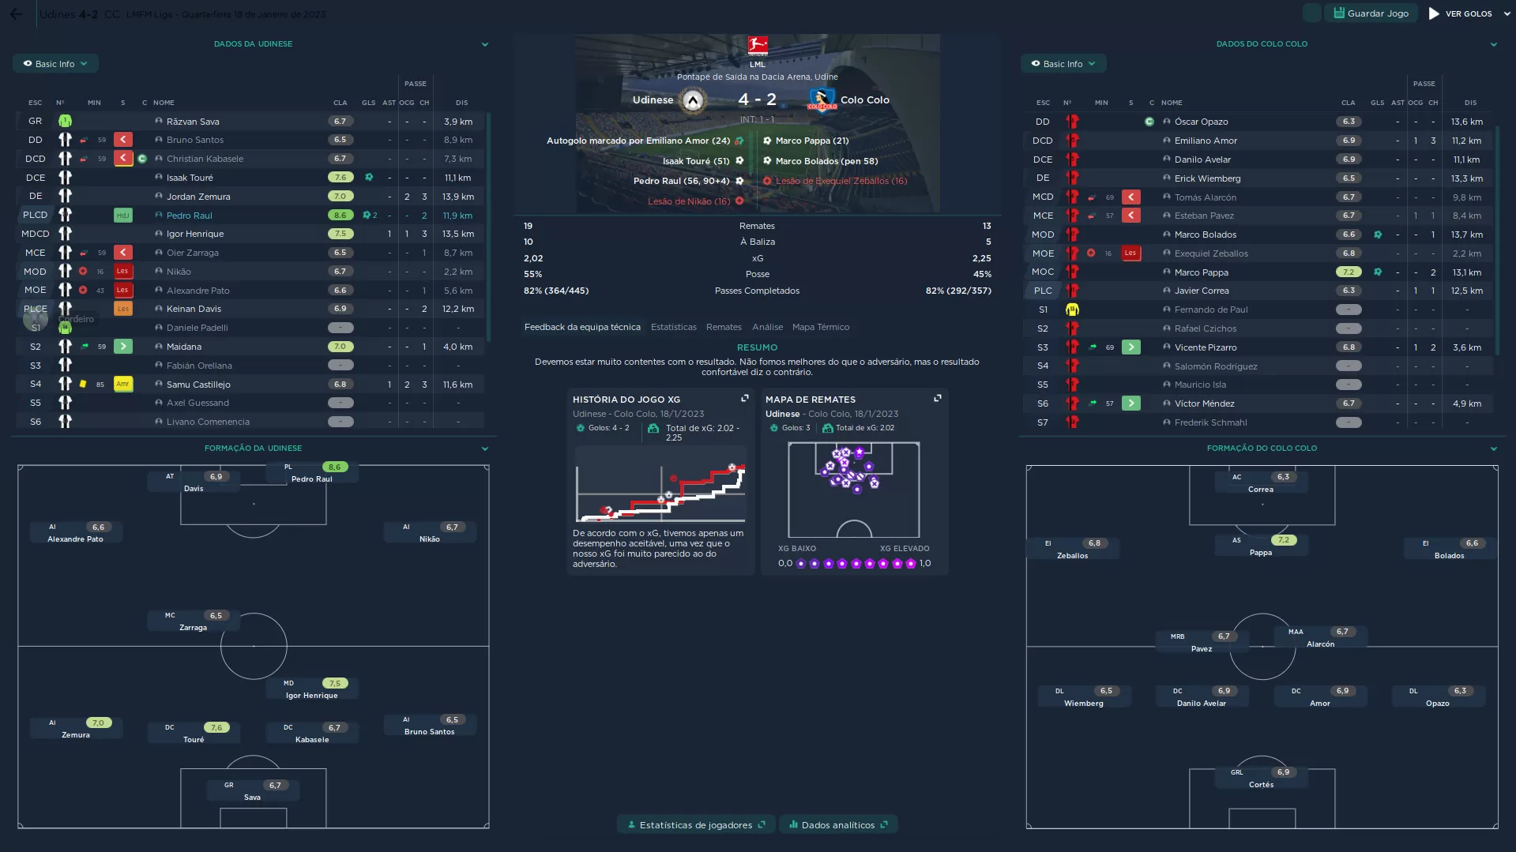Open Dados analíticos
This screenshot has height=852, width=1516.
click(x=837, y=824)
